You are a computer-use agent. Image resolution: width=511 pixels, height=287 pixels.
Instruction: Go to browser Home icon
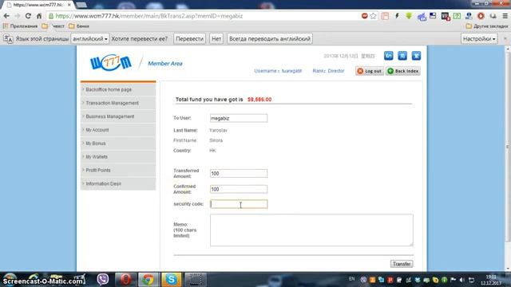39,16
